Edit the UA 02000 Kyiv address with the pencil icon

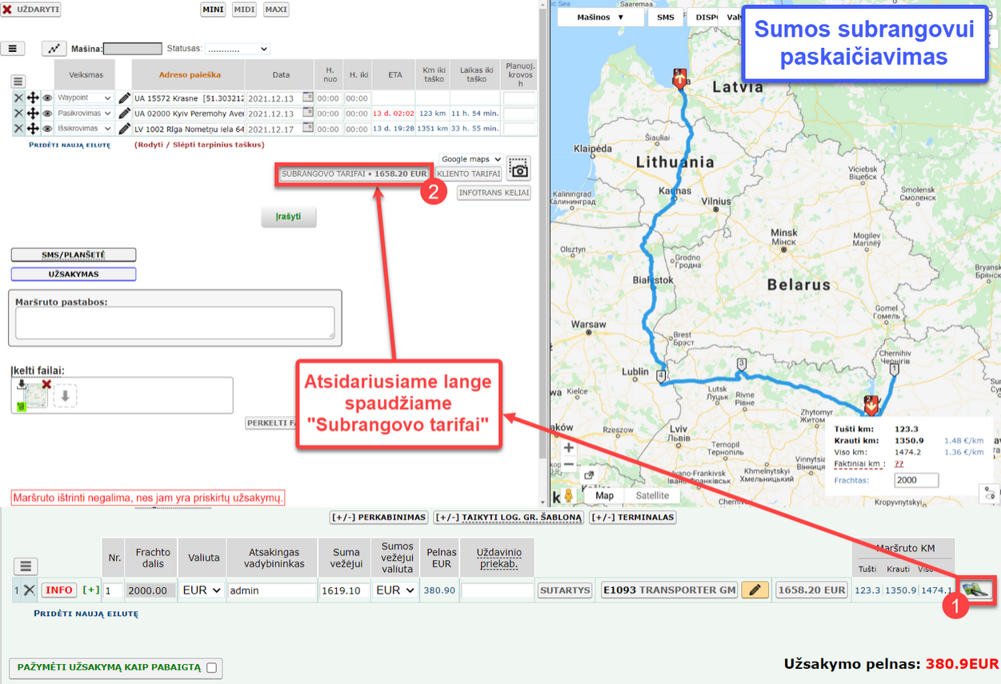[x=124, y=114]
